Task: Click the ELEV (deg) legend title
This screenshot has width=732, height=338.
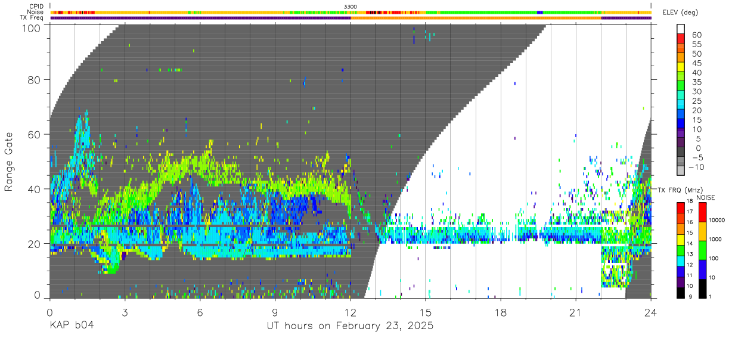Action: point(681,13)
